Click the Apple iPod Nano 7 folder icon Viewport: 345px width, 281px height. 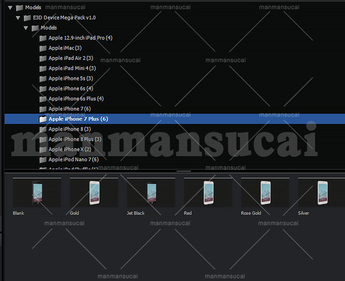tap(43, 160)
